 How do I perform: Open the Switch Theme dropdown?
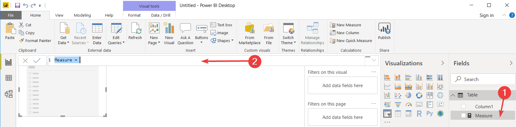[x=288, y=34]
